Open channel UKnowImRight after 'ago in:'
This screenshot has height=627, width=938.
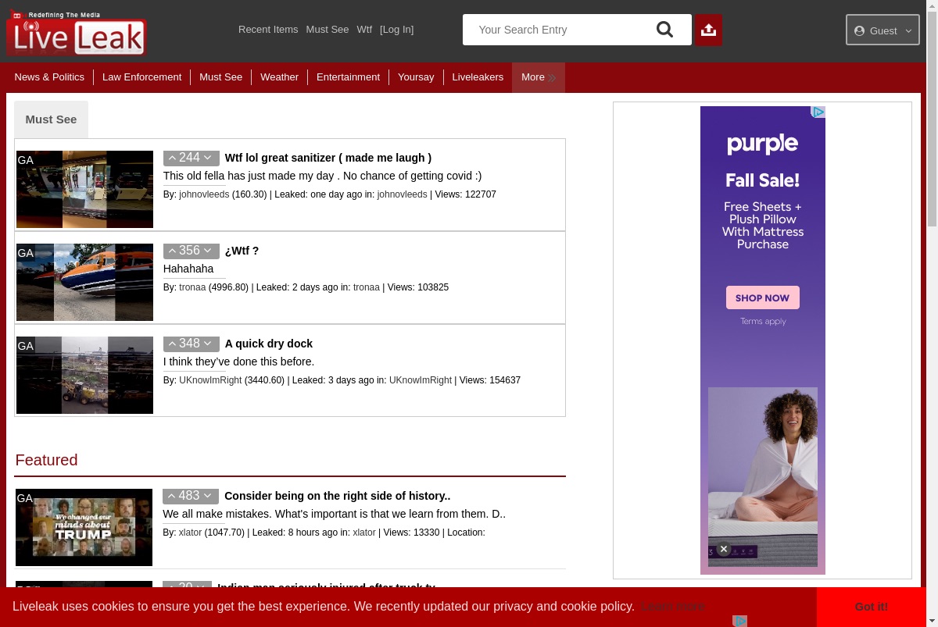(421, 380)
